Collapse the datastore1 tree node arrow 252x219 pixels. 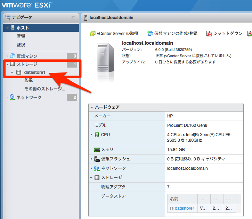coord(12,72)
